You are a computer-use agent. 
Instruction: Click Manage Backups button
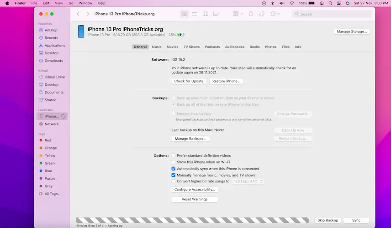click(x=190, y=139)
